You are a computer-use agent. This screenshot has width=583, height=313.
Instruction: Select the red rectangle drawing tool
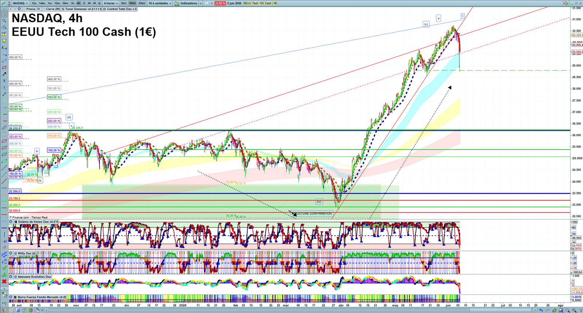tap(4, 67)
